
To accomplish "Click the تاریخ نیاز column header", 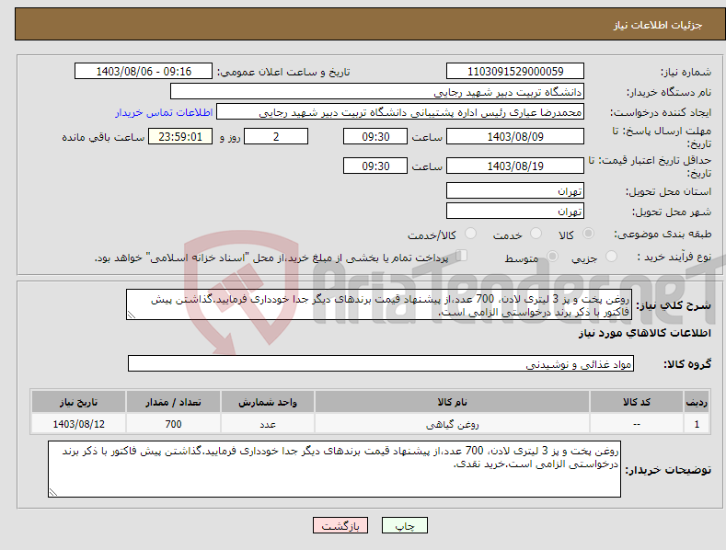I will tap(78, 402).
